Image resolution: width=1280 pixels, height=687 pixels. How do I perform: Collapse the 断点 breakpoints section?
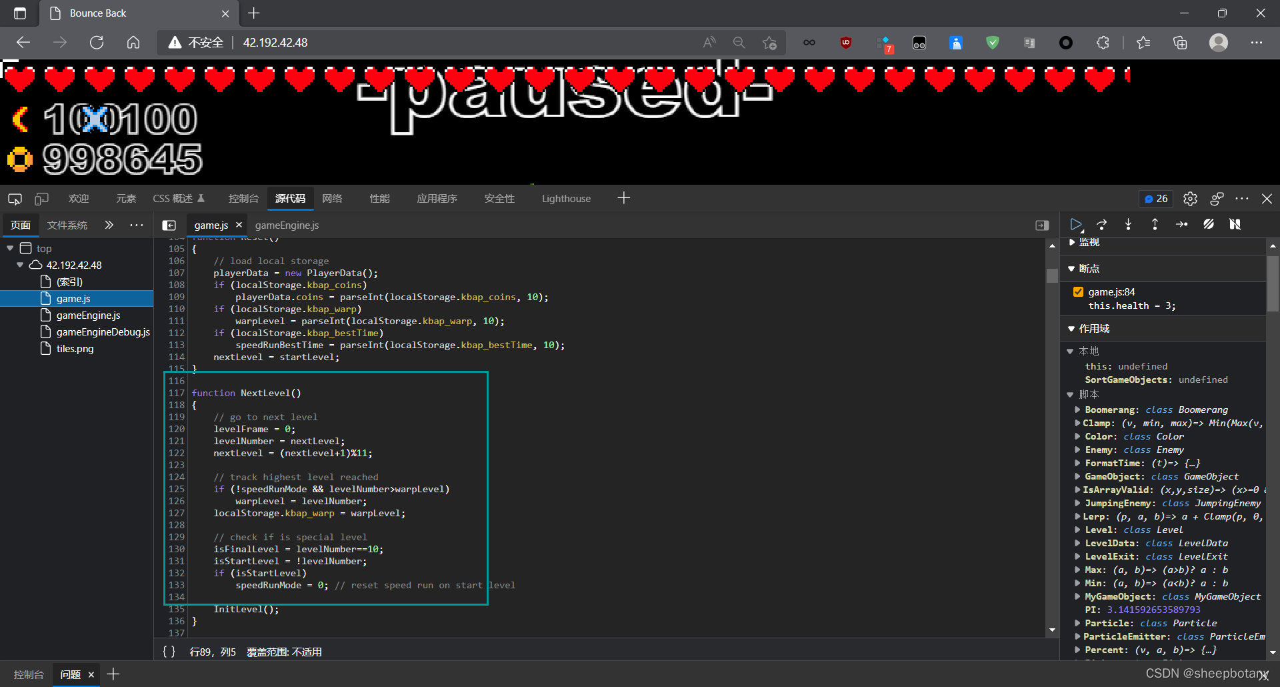[1072, 269]
